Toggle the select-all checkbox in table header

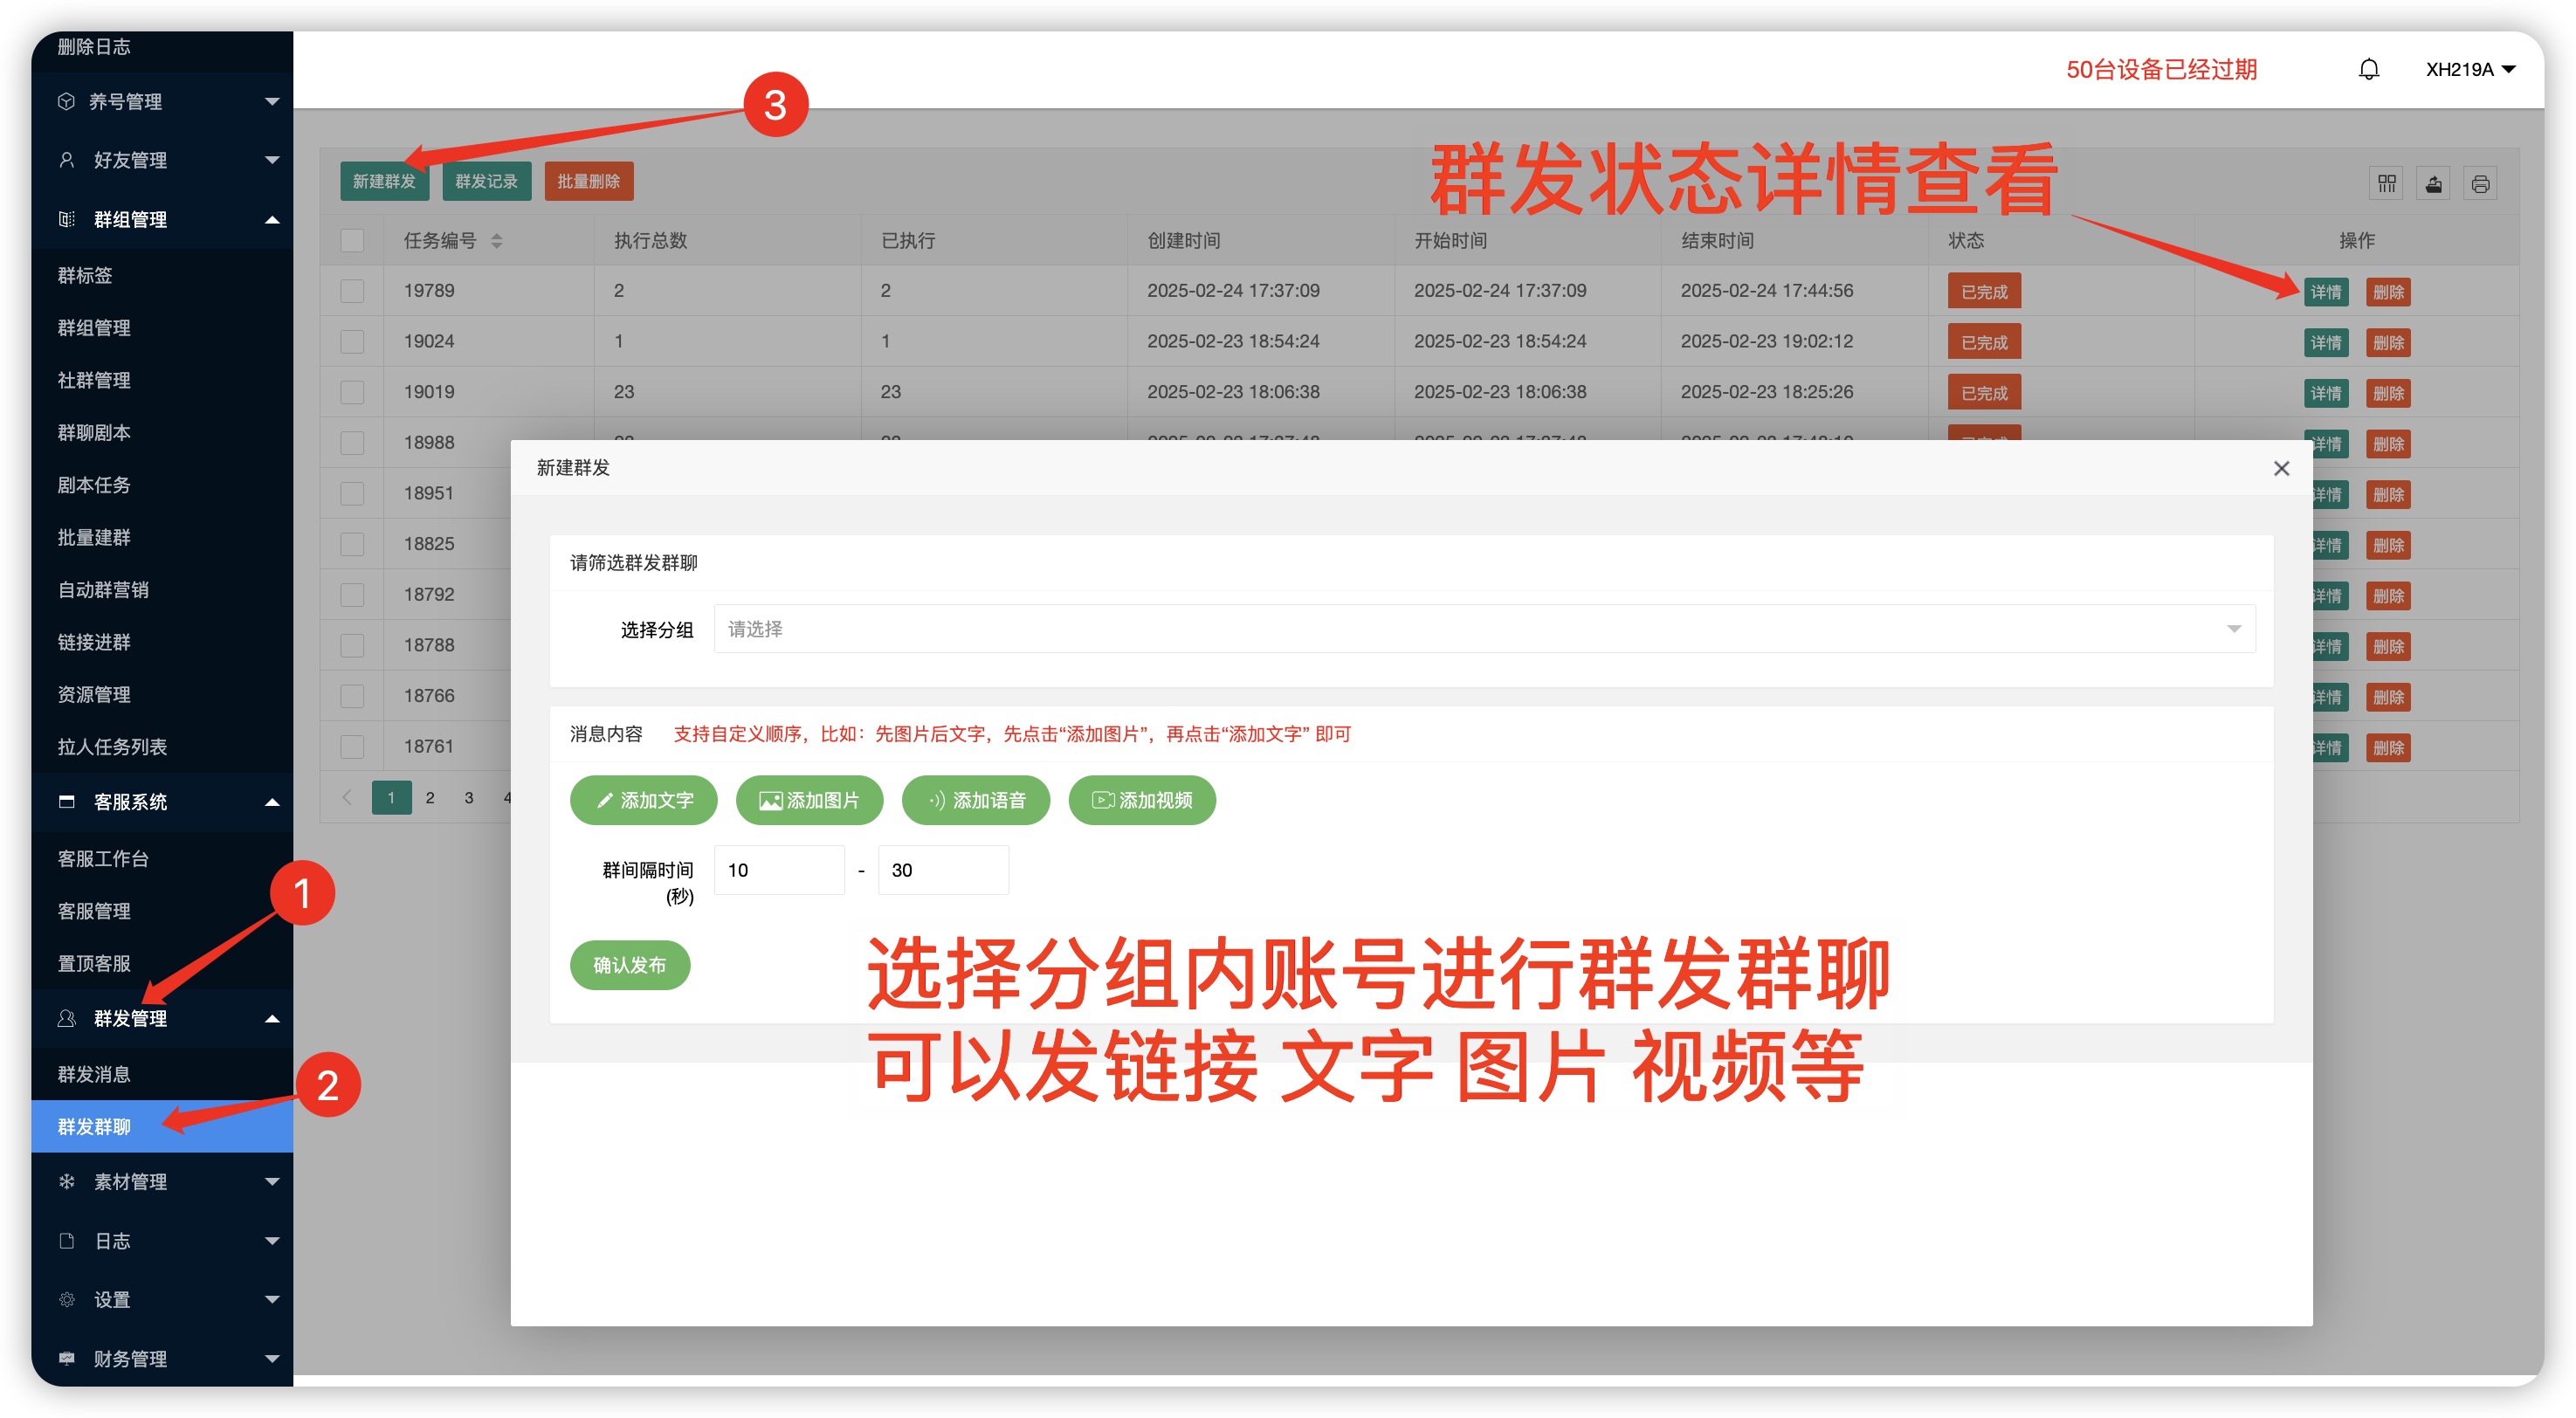click(352, 240)
